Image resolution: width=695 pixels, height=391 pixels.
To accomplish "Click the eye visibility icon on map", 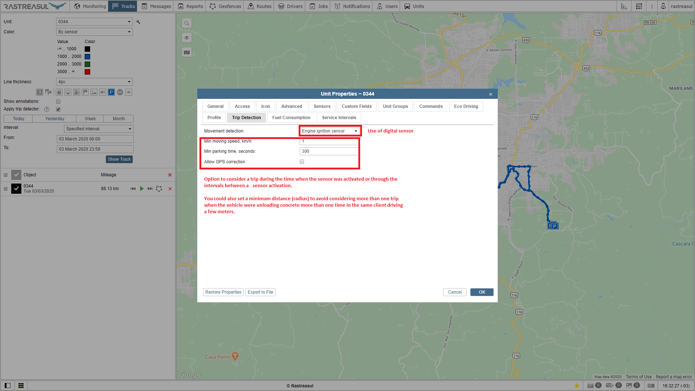I will (x=186, y=38).
